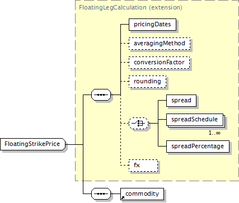
Task: Click the reference arrow on commodity element
Action: pos(123,198)
